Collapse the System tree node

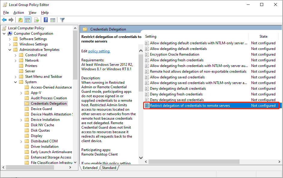[x=15, y=82]
